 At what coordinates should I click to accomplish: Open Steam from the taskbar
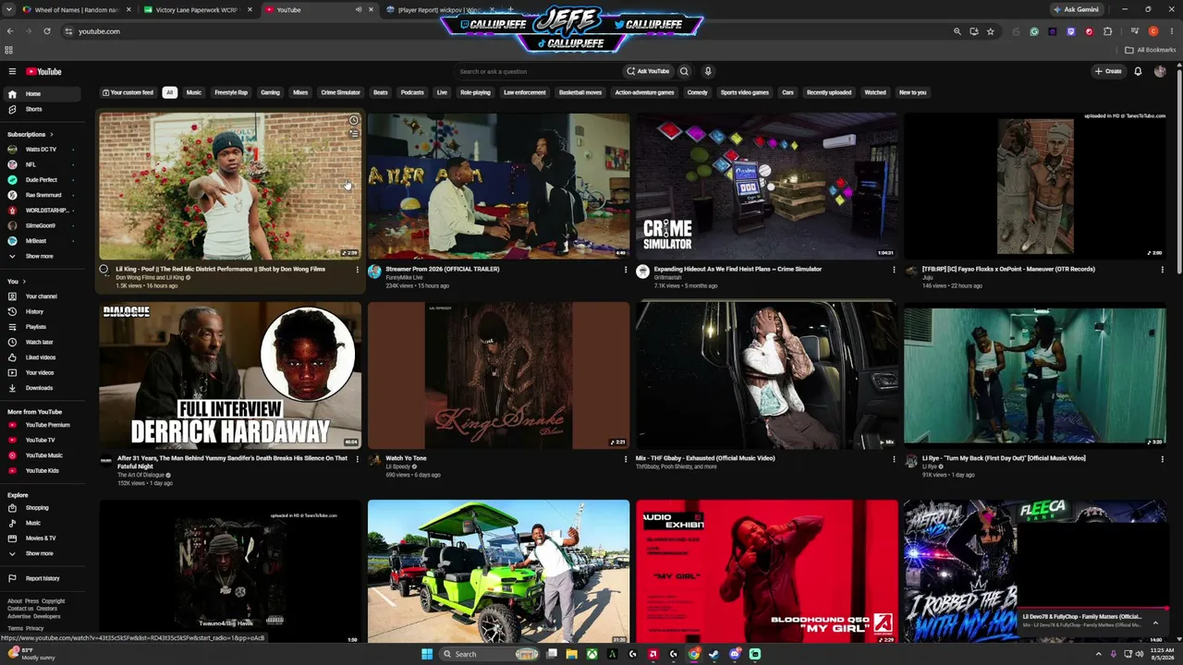coord(713,654)
